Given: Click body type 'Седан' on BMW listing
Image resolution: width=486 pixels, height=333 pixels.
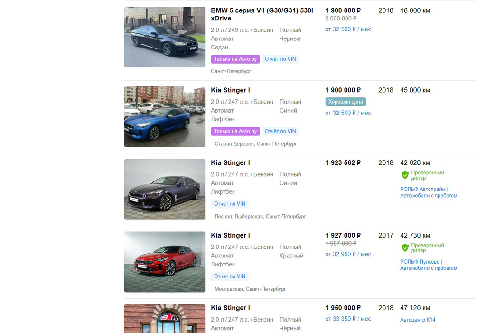Looking at the screenshot, I should [219, 48].
